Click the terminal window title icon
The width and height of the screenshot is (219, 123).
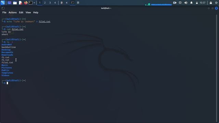point(3,8)
